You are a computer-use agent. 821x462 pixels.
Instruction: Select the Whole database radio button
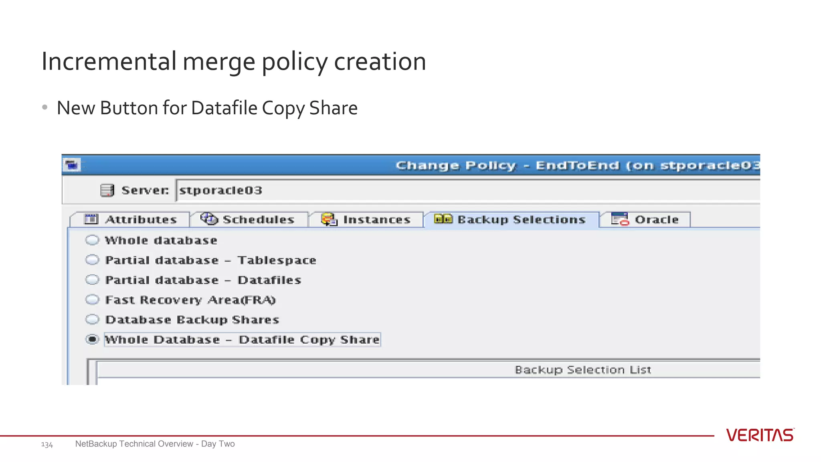92,240
